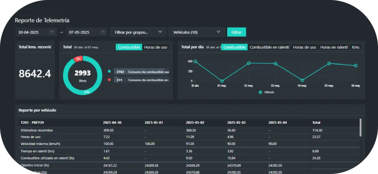Switch to Horas de uso in Total panel

pyautogui.click(x=156, y=47)
